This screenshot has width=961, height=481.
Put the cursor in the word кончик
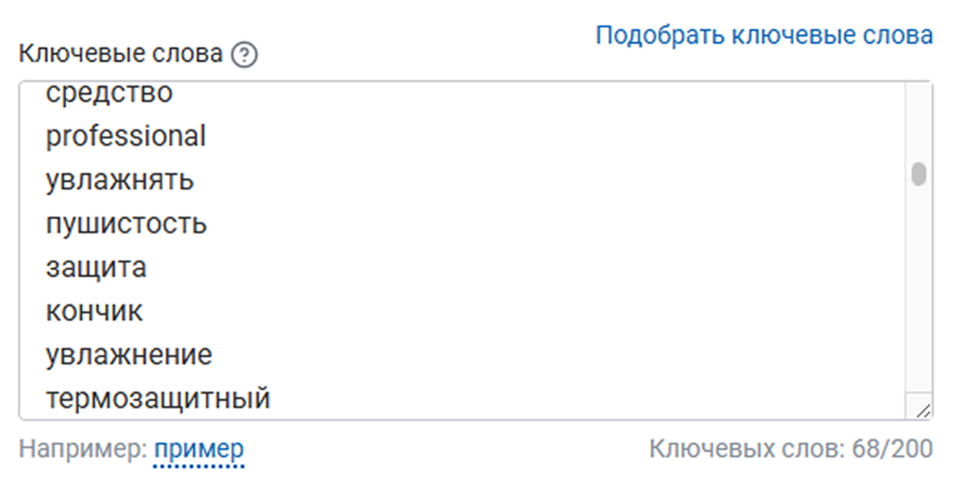coord(94,312)
